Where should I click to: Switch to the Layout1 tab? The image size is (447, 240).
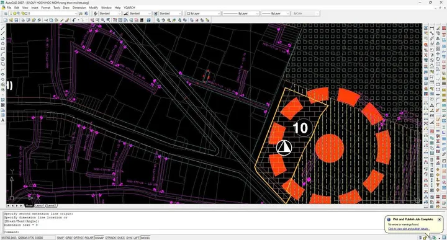[39, 205]
